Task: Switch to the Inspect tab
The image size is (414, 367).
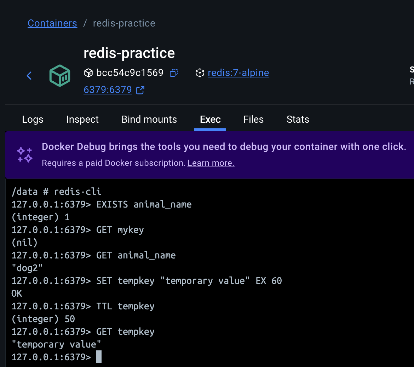Action: click(82, 120)
